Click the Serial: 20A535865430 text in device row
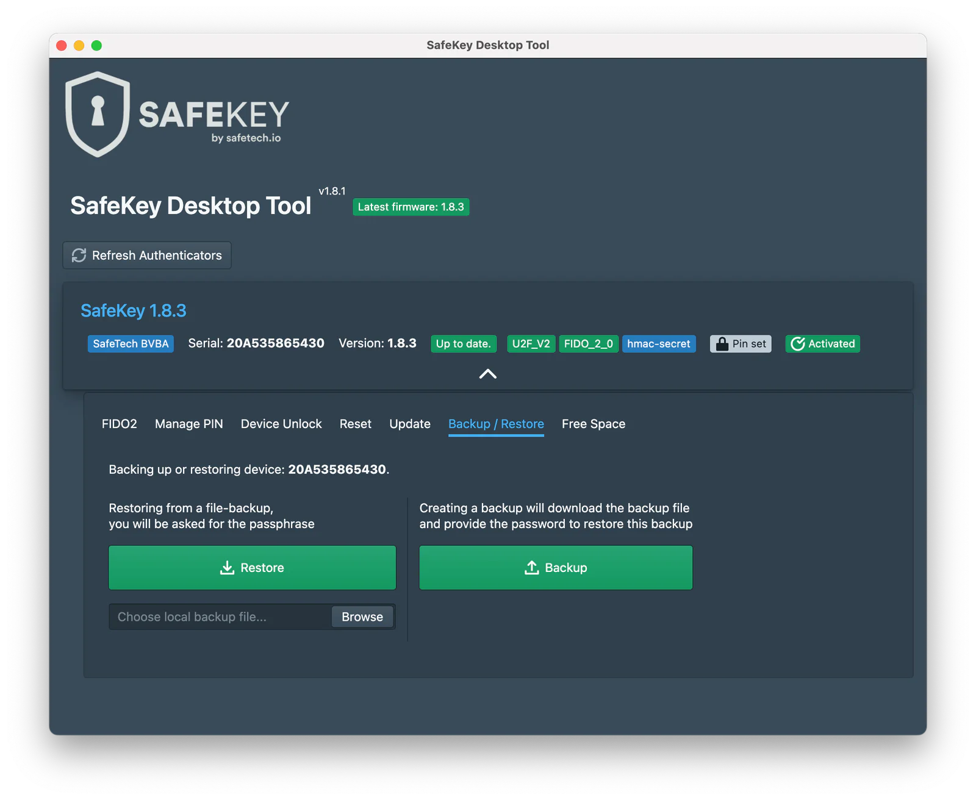976x800 pixels. pyautogui.click(x=256, y=343)
